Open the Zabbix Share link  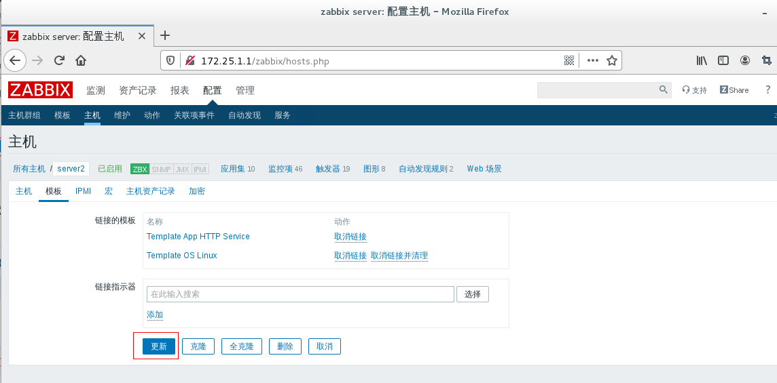pos(734,90)
